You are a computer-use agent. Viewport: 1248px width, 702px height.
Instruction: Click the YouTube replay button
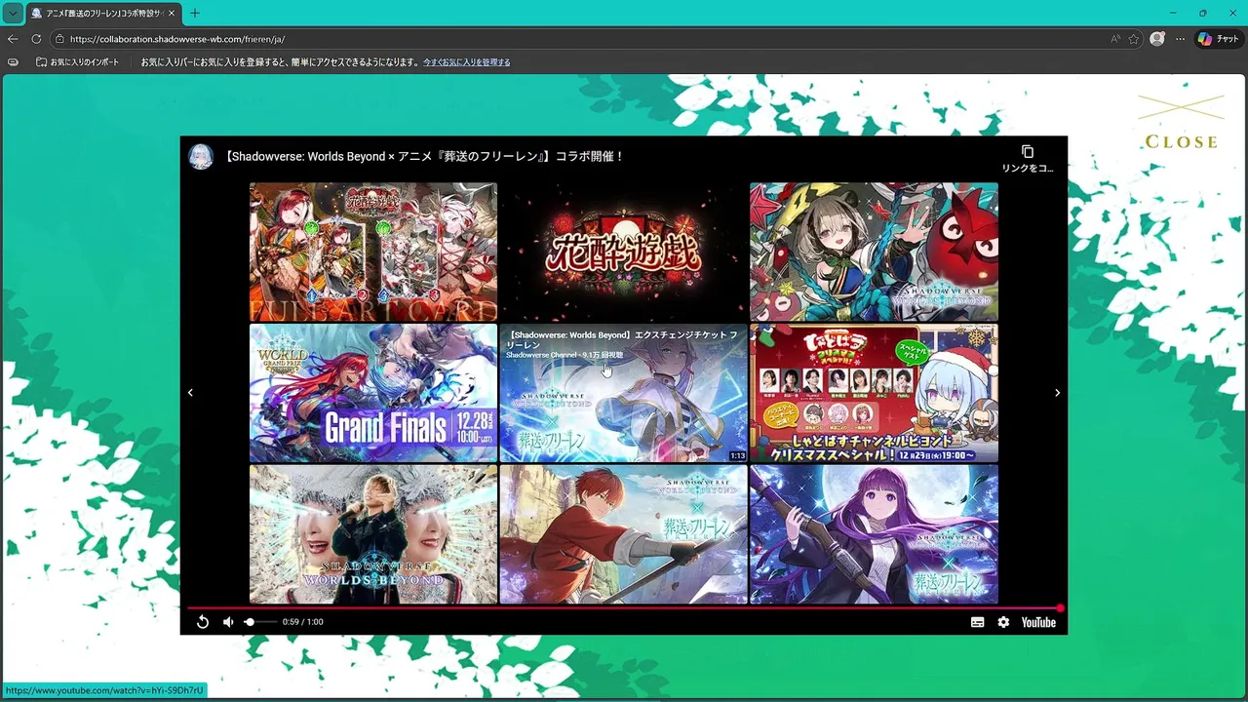203,622
